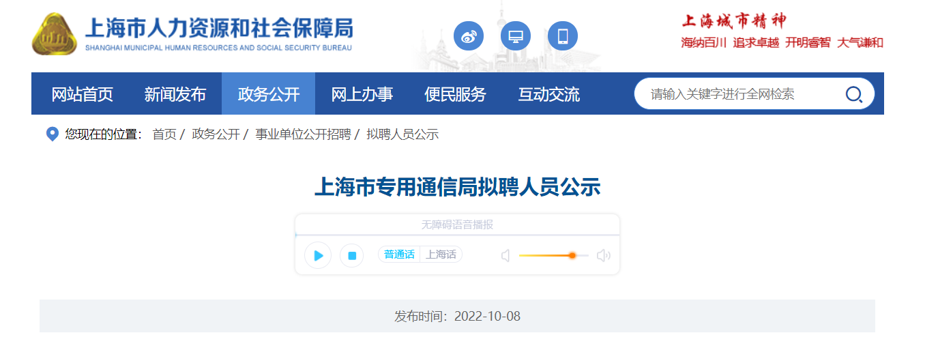The width and height of the screenshot is (938, 348).
Task: Click the page title 上海市专用通信局拟聘人员公示
Action: pos(457,187)
